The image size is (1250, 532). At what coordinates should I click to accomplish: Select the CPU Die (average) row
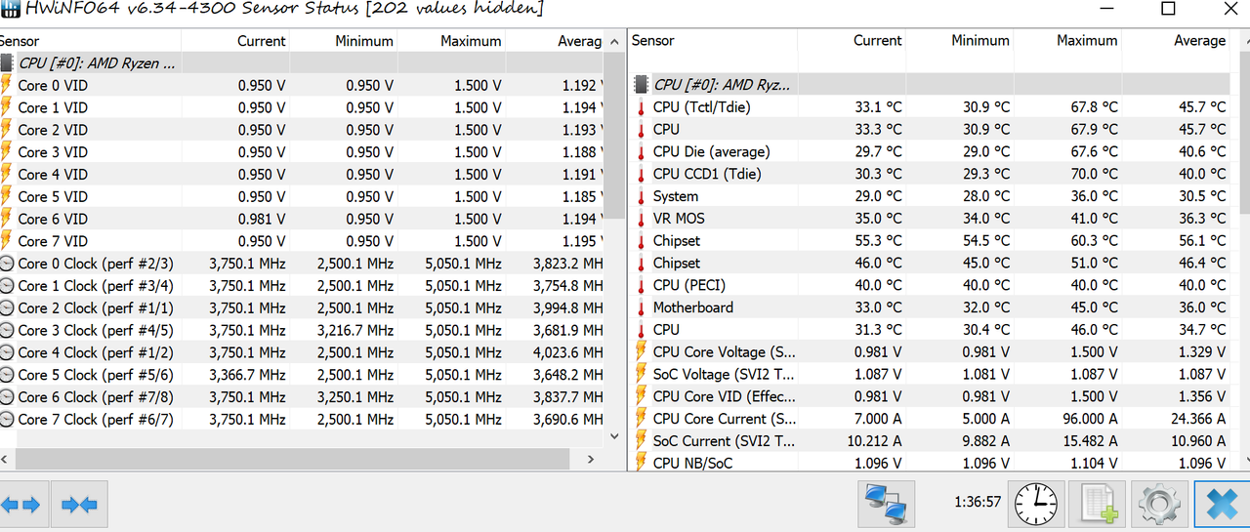[x=932, y=151]
